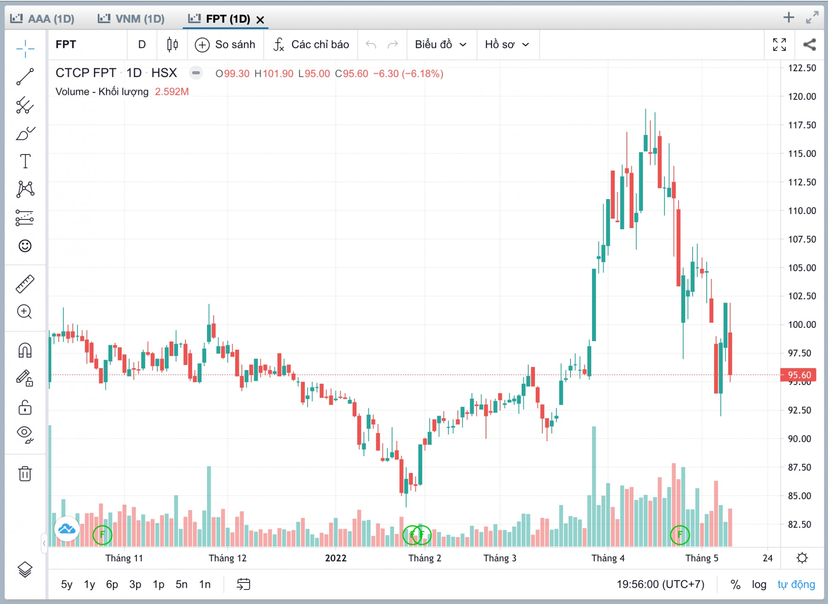Toggle lock all drawing tools
This screenshot has height=604, width=828.
click(x=25, y=407)
